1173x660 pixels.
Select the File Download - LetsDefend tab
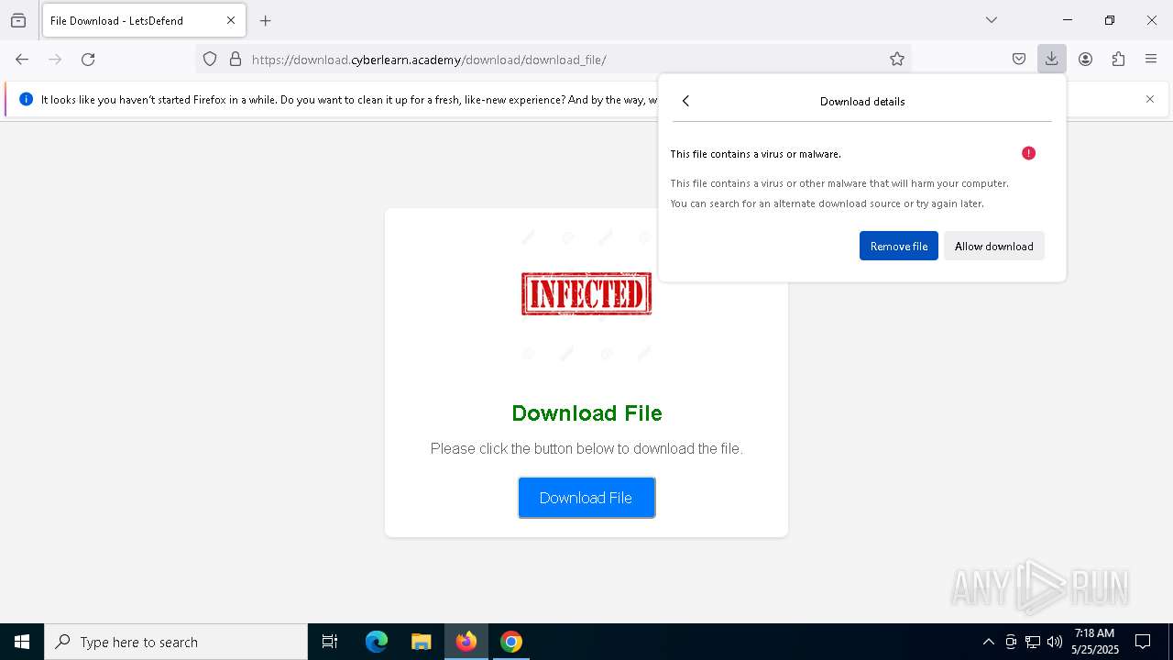coord(144,20)
